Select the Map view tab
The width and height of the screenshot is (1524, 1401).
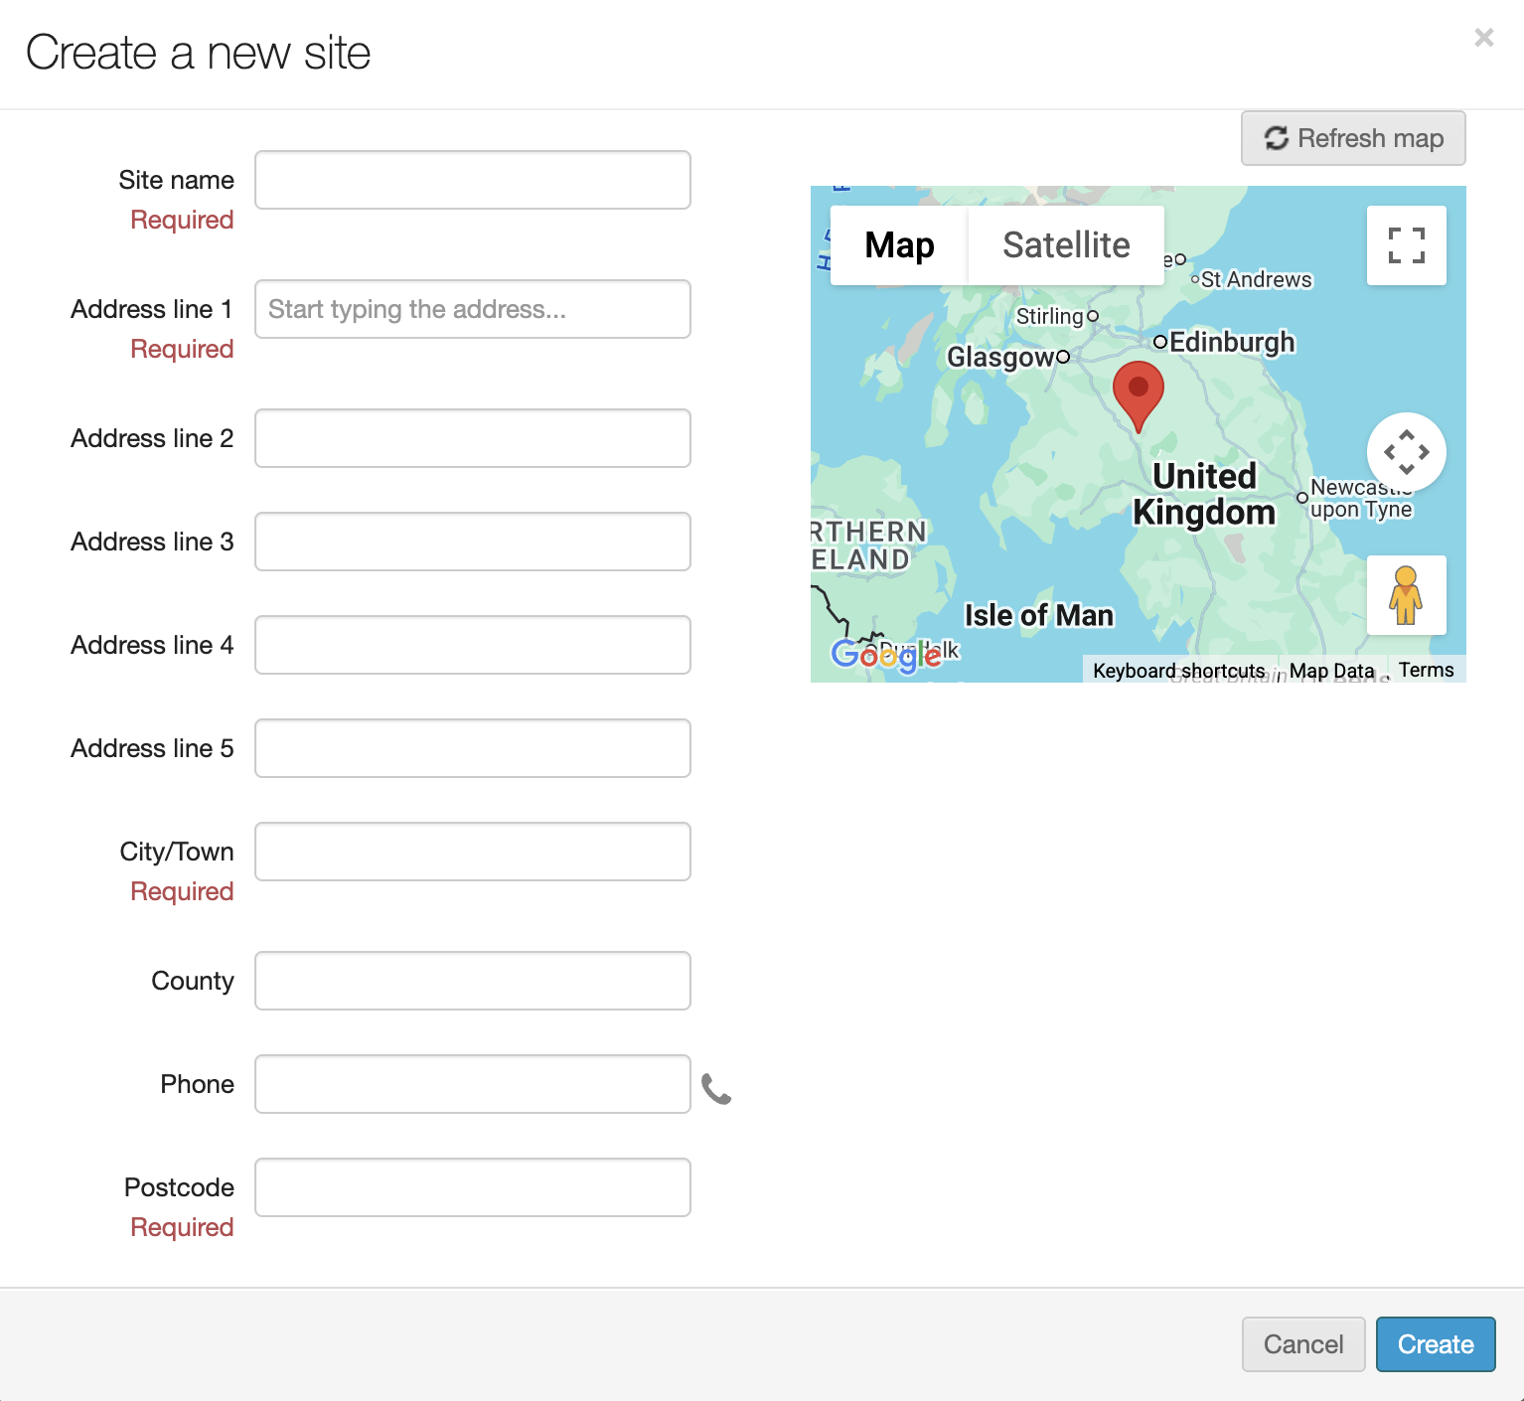(x=899, y=245)
